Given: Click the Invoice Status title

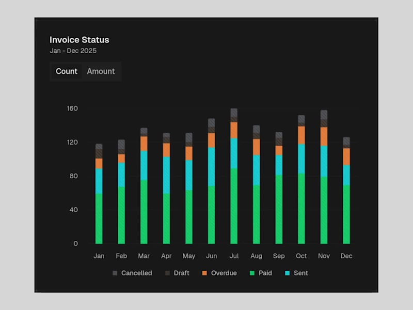Looking at the screenshot, I should [80, 40].
